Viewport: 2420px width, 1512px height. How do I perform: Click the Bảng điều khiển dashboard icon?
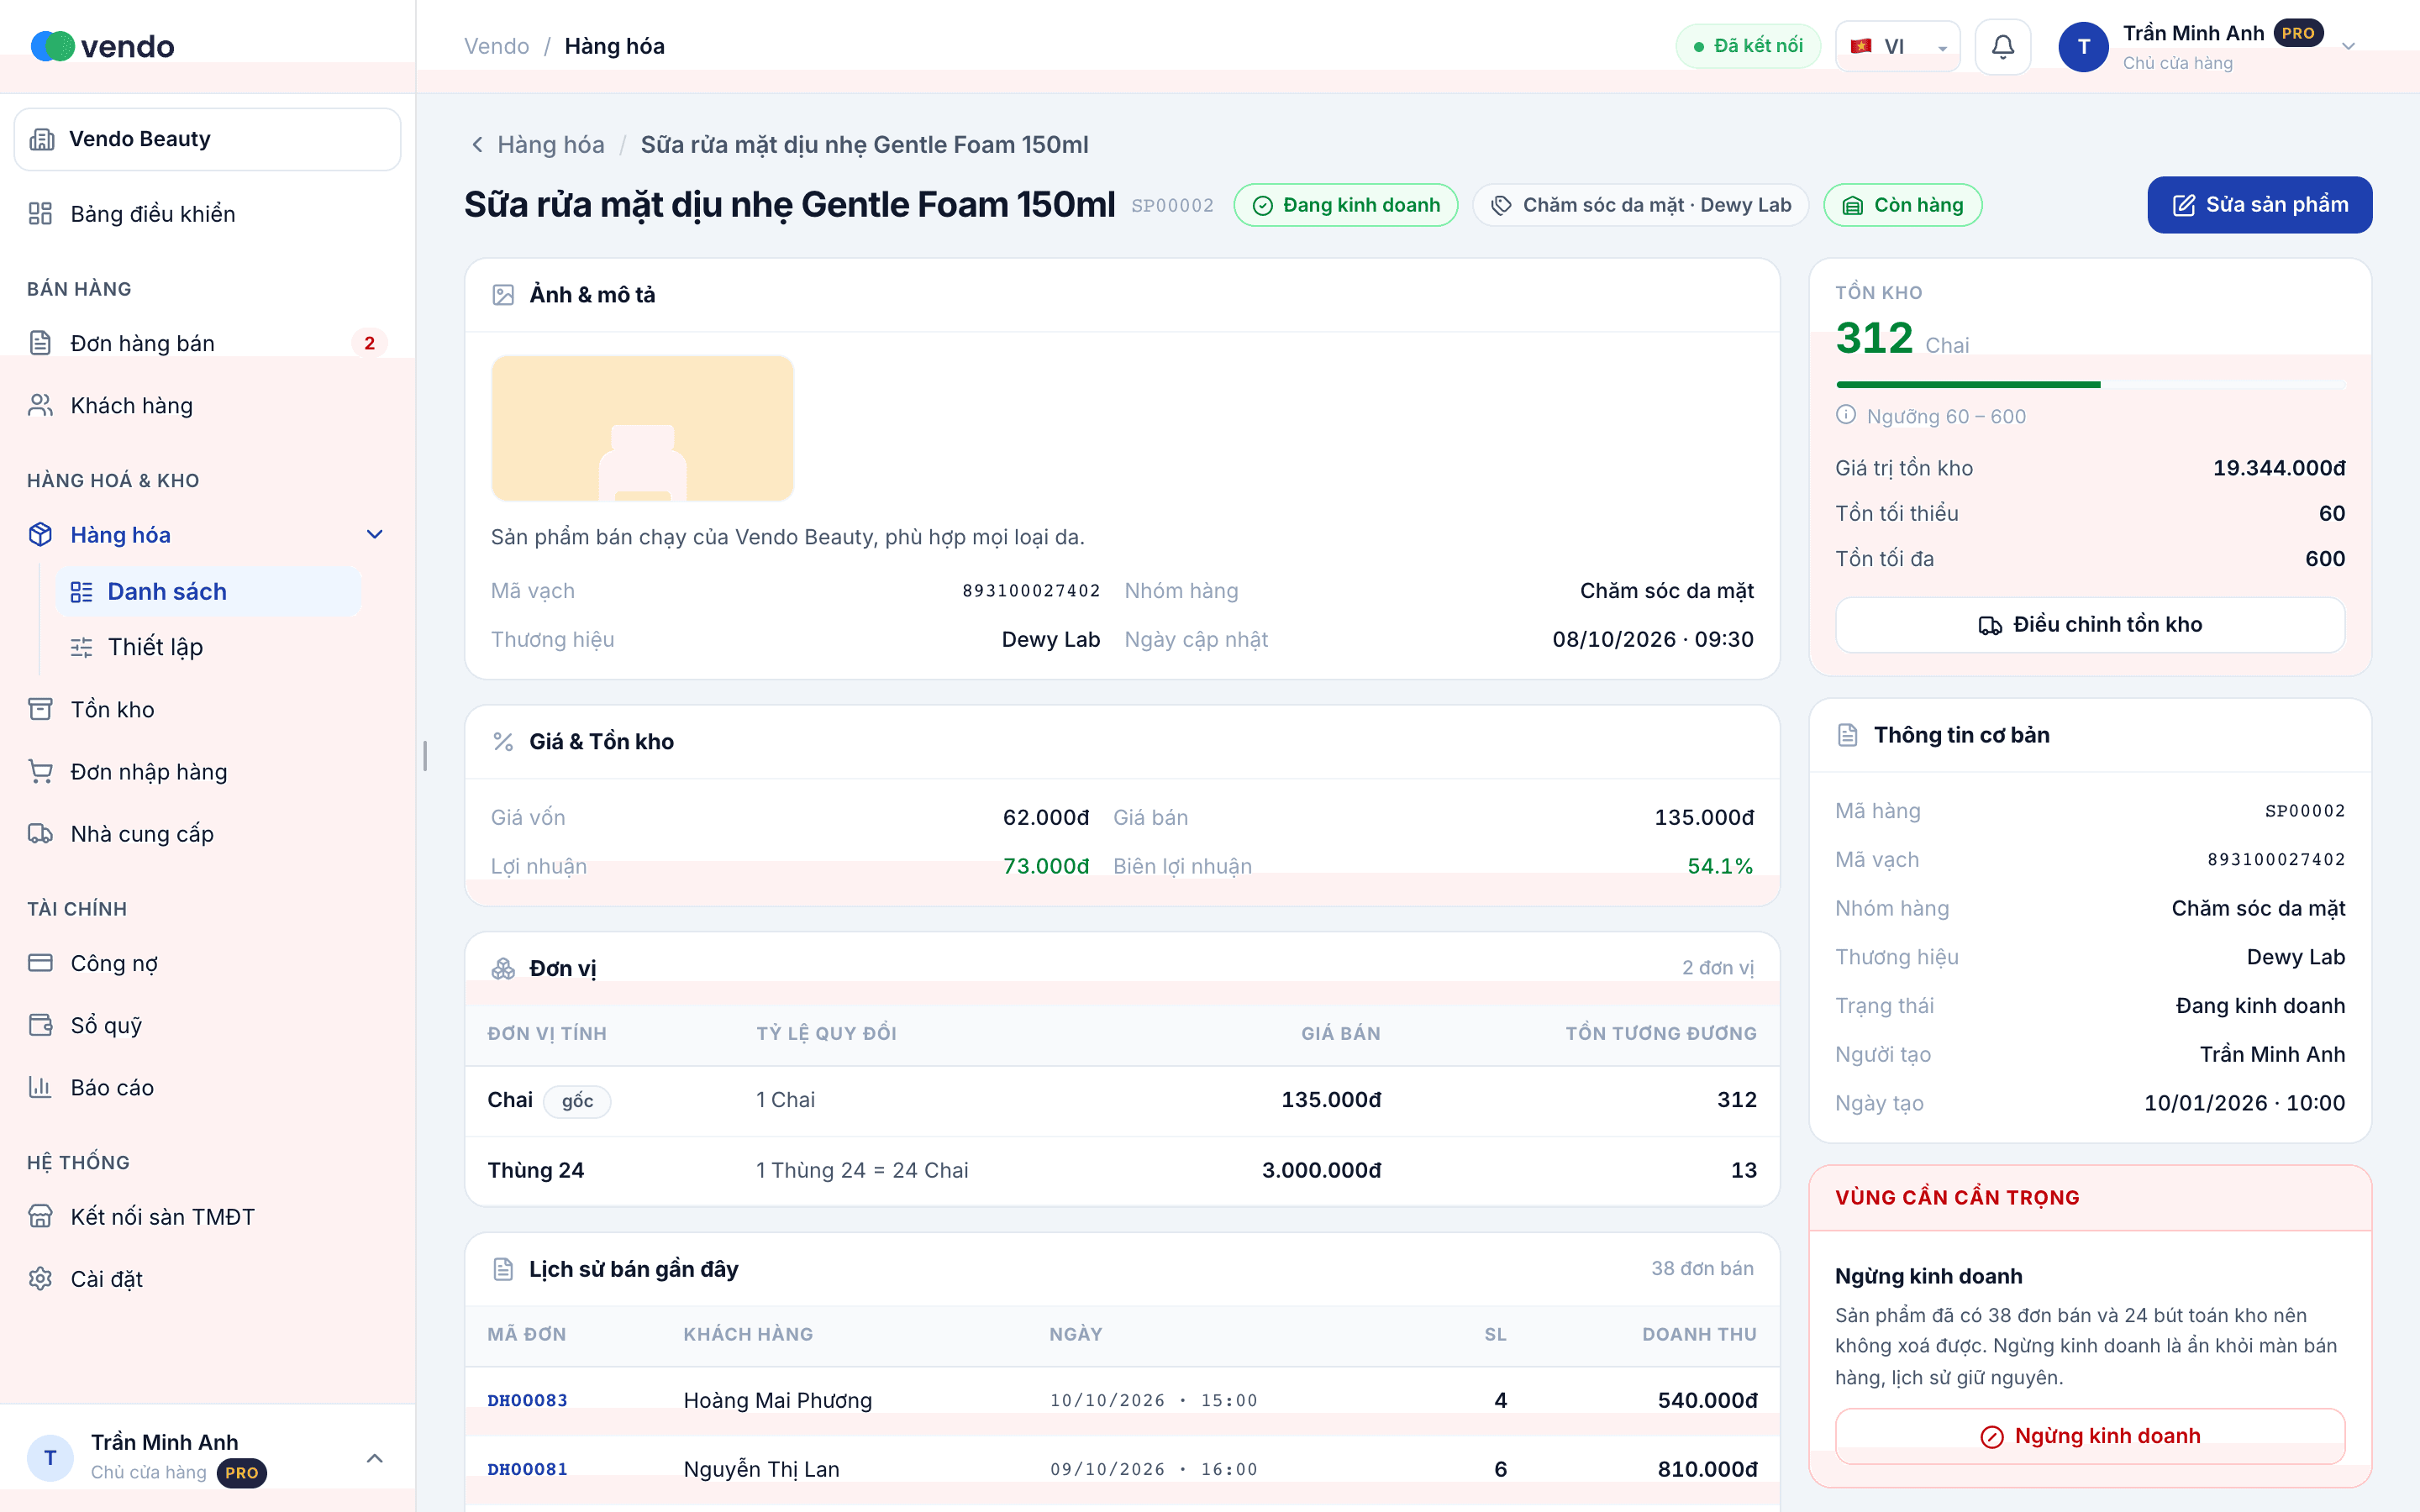pyautogui.click(x=40, y=213)
